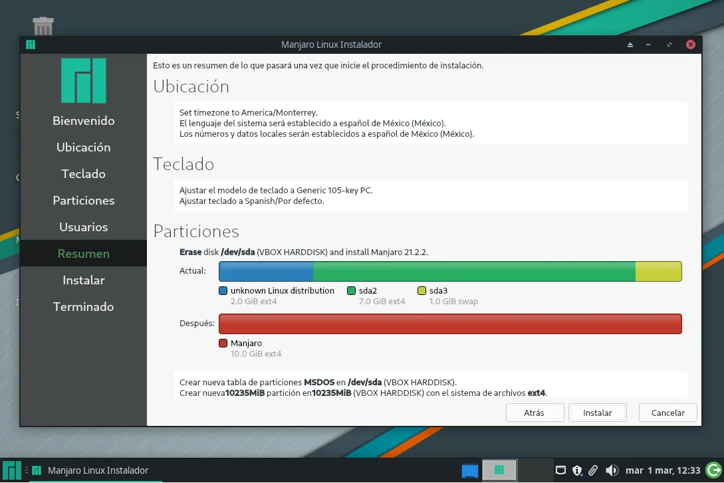
Task: Click the blue unknown Linux distribution legend swatch
Action: (x=223, y=290)
